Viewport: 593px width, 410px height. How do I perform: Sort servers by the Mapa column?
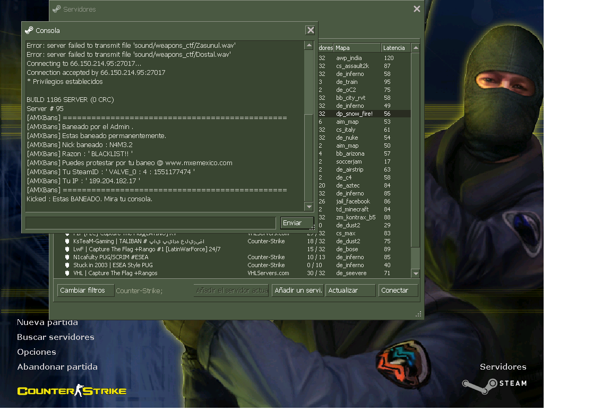point(357,48)
